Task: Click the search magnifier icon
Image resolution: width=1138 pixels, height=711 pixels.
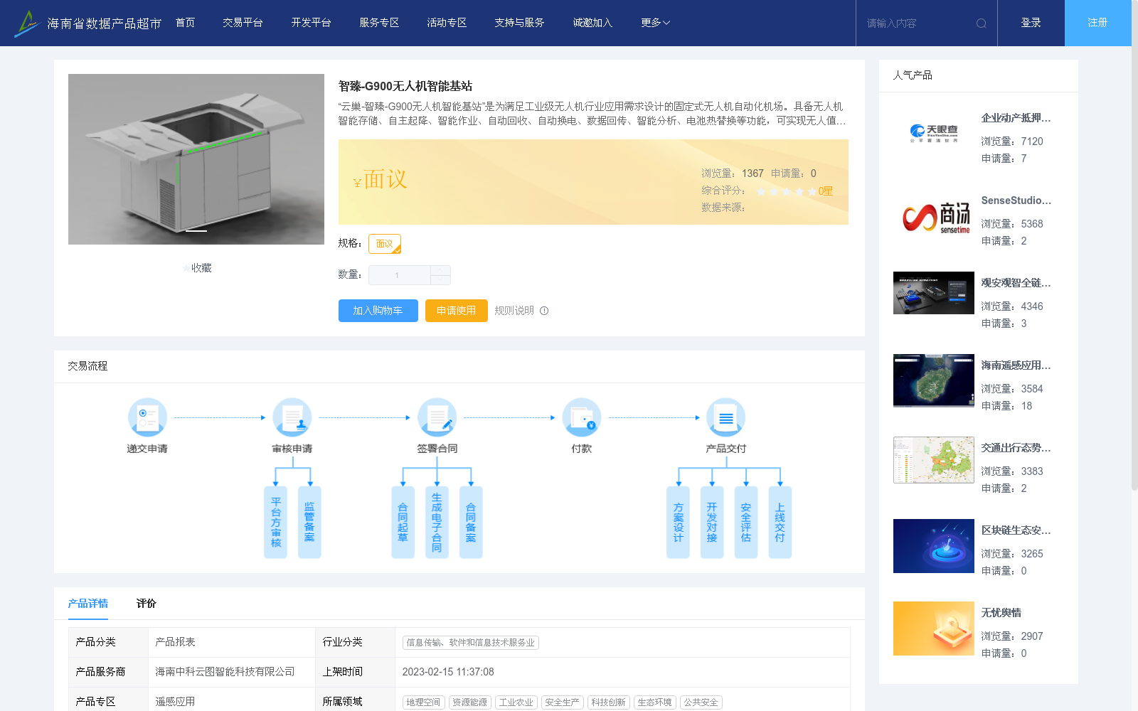Action: click(982, 23)
